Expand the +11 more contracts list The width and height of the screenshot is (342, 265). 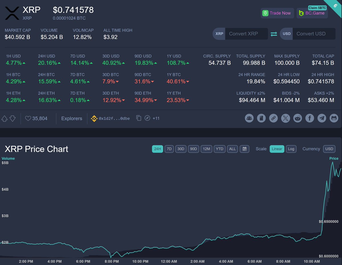click(156, 118)
